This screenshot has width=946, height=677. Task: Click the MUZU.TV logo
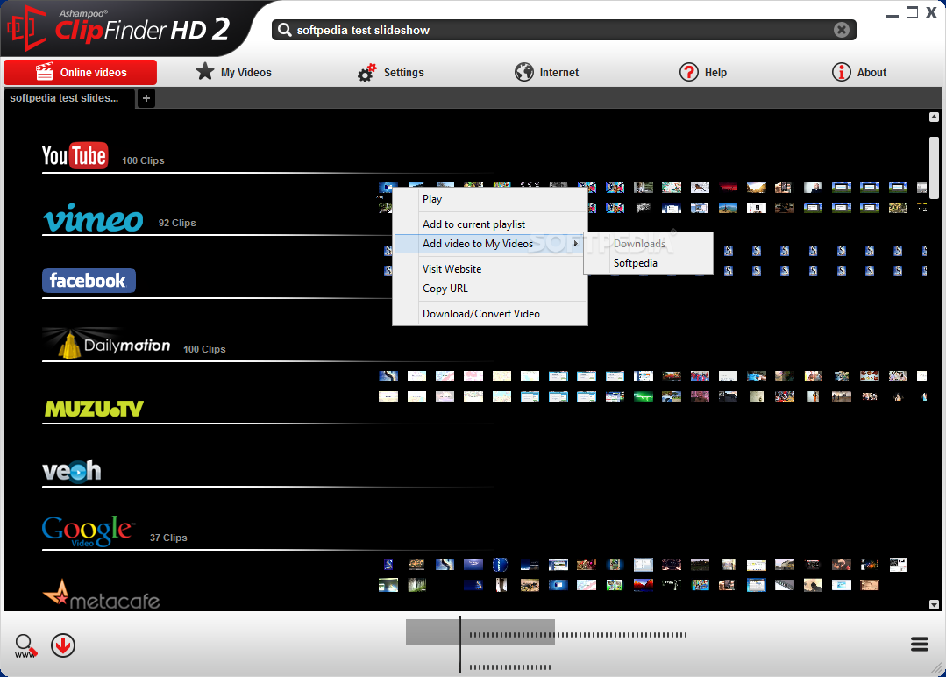click(x=94, y=409)
